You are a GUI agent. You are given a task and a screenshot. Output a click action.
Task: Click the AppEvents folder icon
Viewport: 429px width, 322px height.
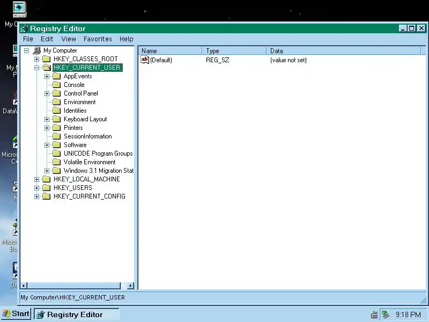click(57, 76)
